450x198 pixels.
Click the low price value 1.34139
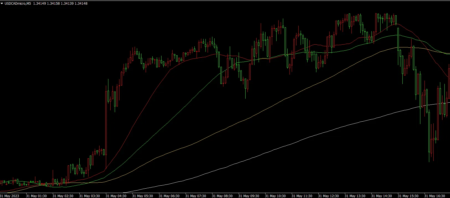67,4
